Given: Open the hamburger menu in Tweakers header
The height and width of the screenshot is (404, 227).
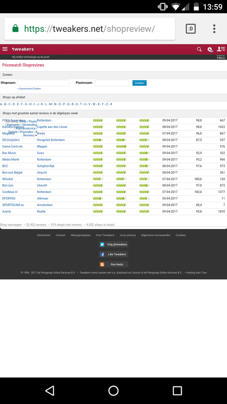Looking at the screenshot, I should coord(5,49).
